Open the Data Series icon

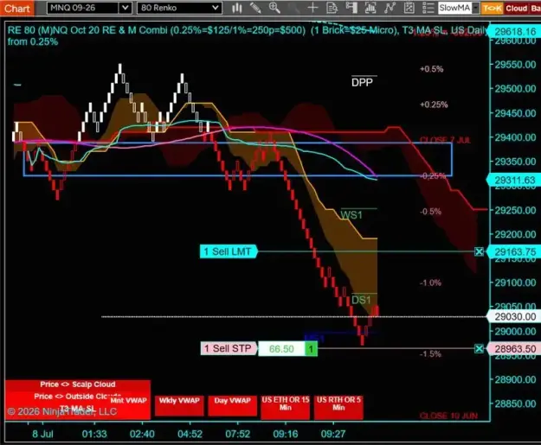[x=370, y=8]
